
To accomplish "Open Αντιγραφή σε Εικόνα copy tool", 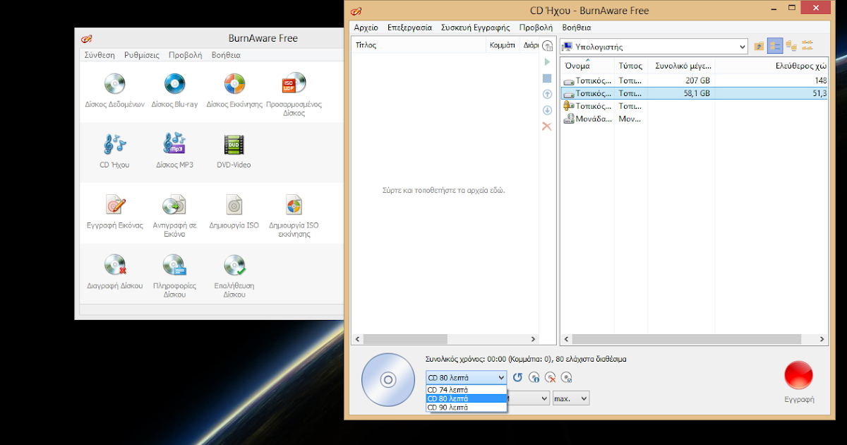I will [x=174, y=216].
